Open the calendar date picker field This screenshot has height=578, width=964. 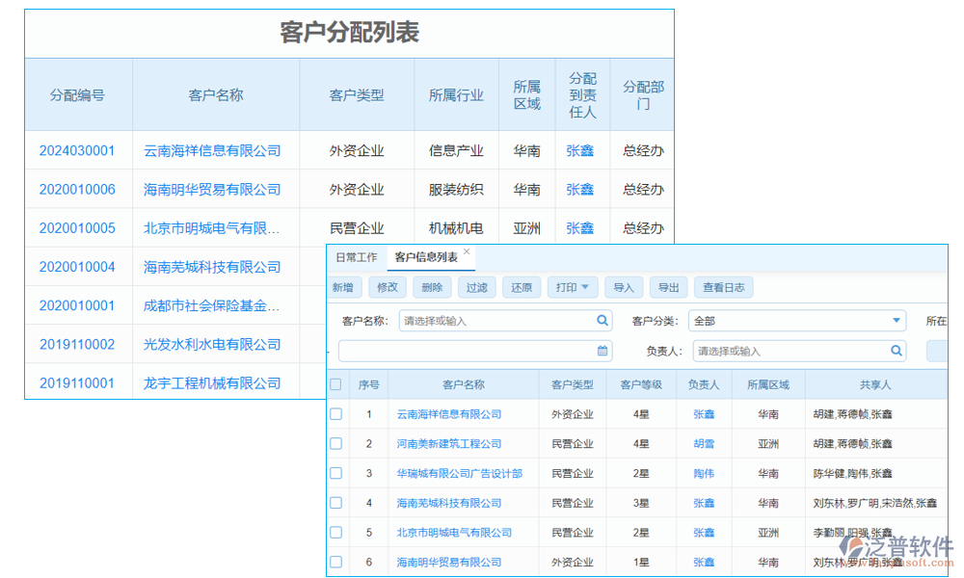pos(602,351)
